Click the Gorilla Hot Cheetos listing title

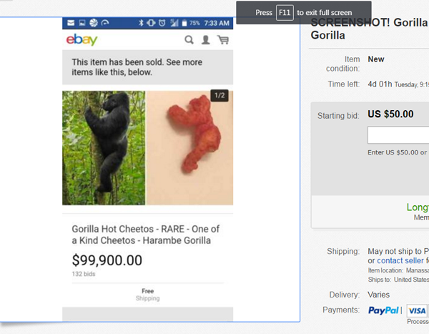pyautogui.click(x=145, y=235)
